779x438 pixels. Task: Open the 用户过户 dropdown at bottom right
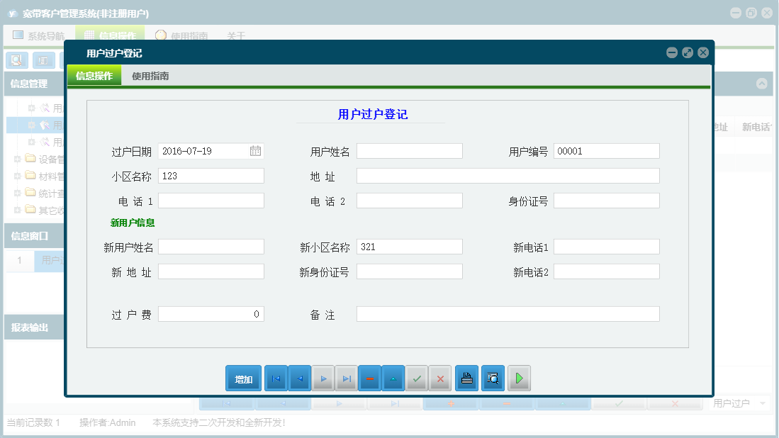pyautogui.click(x=738, y=402)
